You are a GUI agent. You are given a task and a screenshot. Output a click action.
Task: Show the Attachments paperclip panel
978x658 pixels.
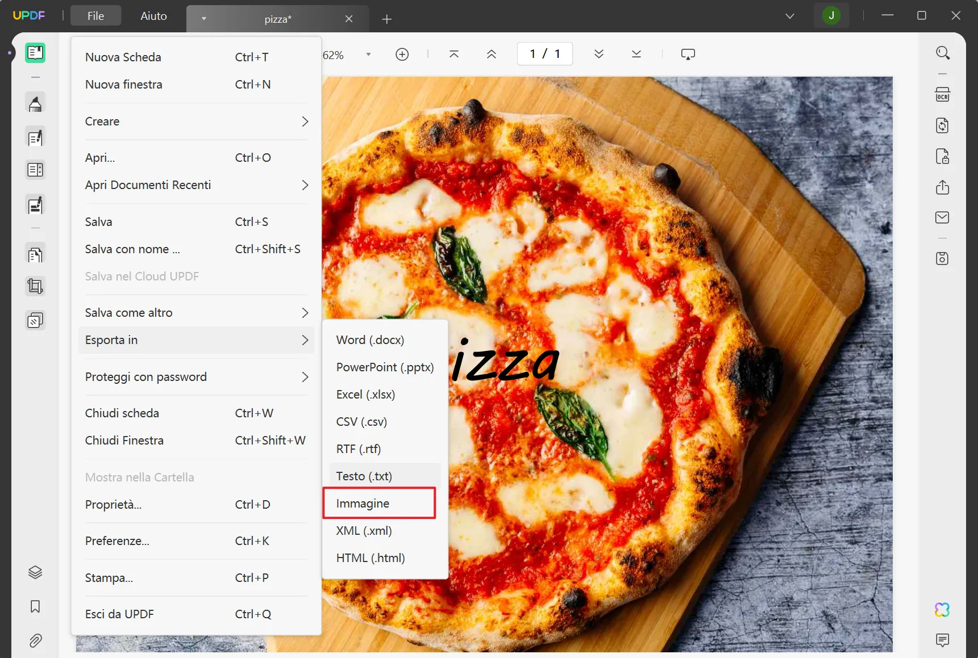(35, 640)
